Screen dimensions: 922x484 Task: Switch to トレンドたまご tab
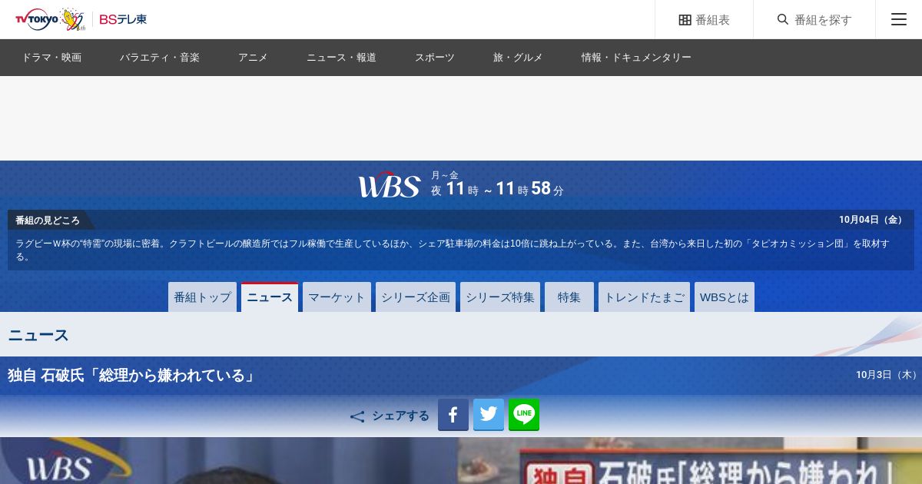point(644,297)
